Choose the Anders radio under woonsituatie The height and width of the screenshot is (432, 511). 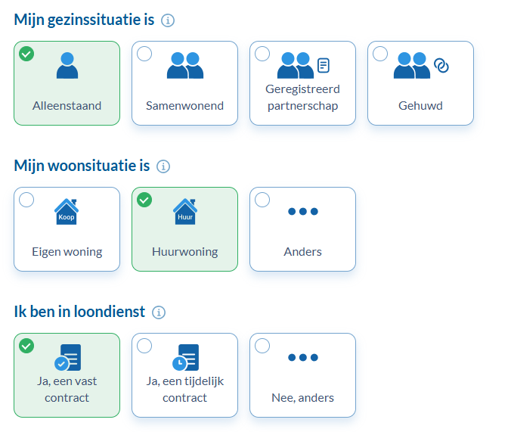(x=262, y=200)
